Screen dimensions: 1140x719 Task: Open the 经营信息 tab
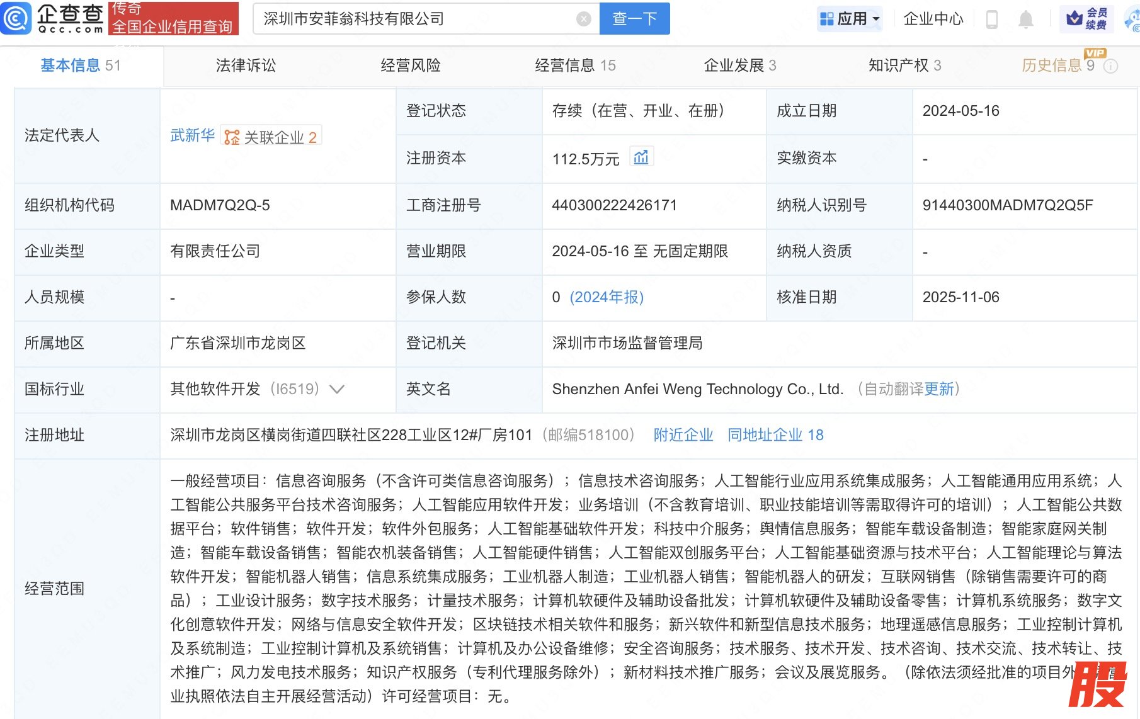point(574,65)
